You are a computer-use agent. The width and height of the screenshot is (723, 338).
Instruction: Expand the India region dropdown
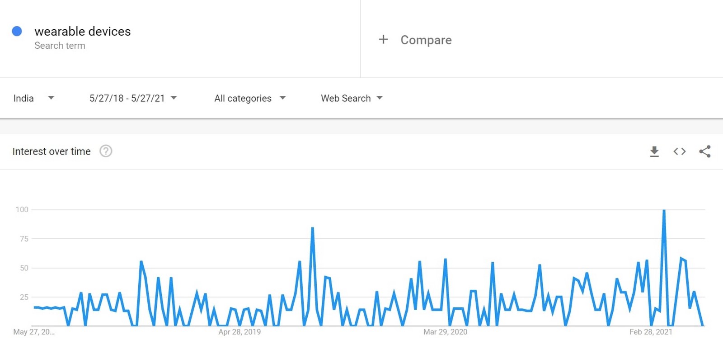pos(34,98)
